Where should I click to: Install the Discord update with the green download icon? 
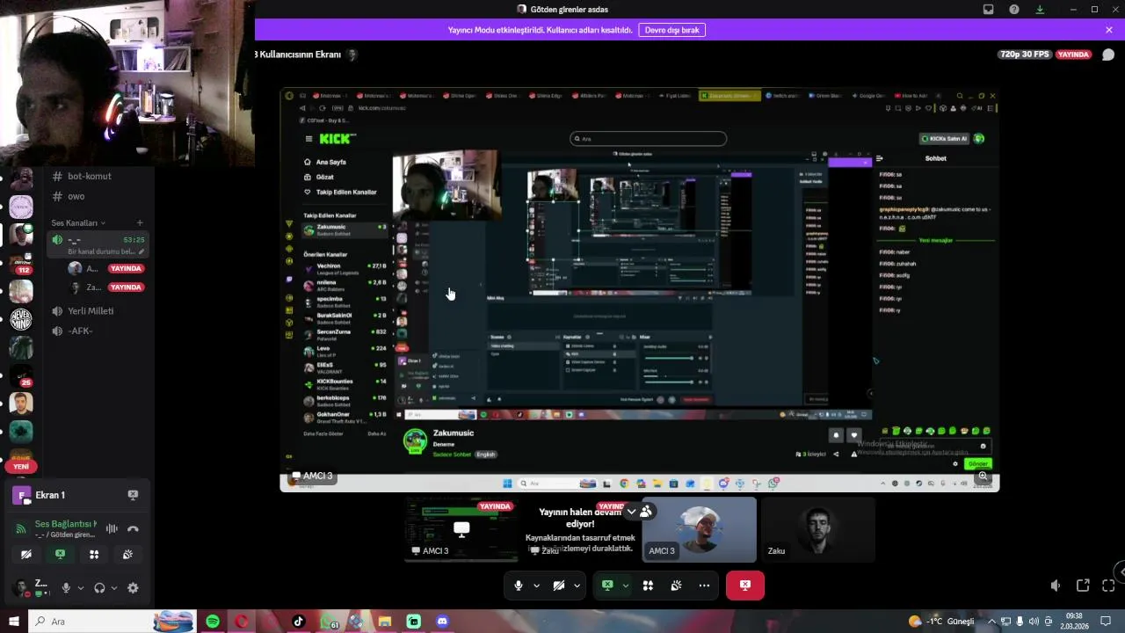[1040, 10]
